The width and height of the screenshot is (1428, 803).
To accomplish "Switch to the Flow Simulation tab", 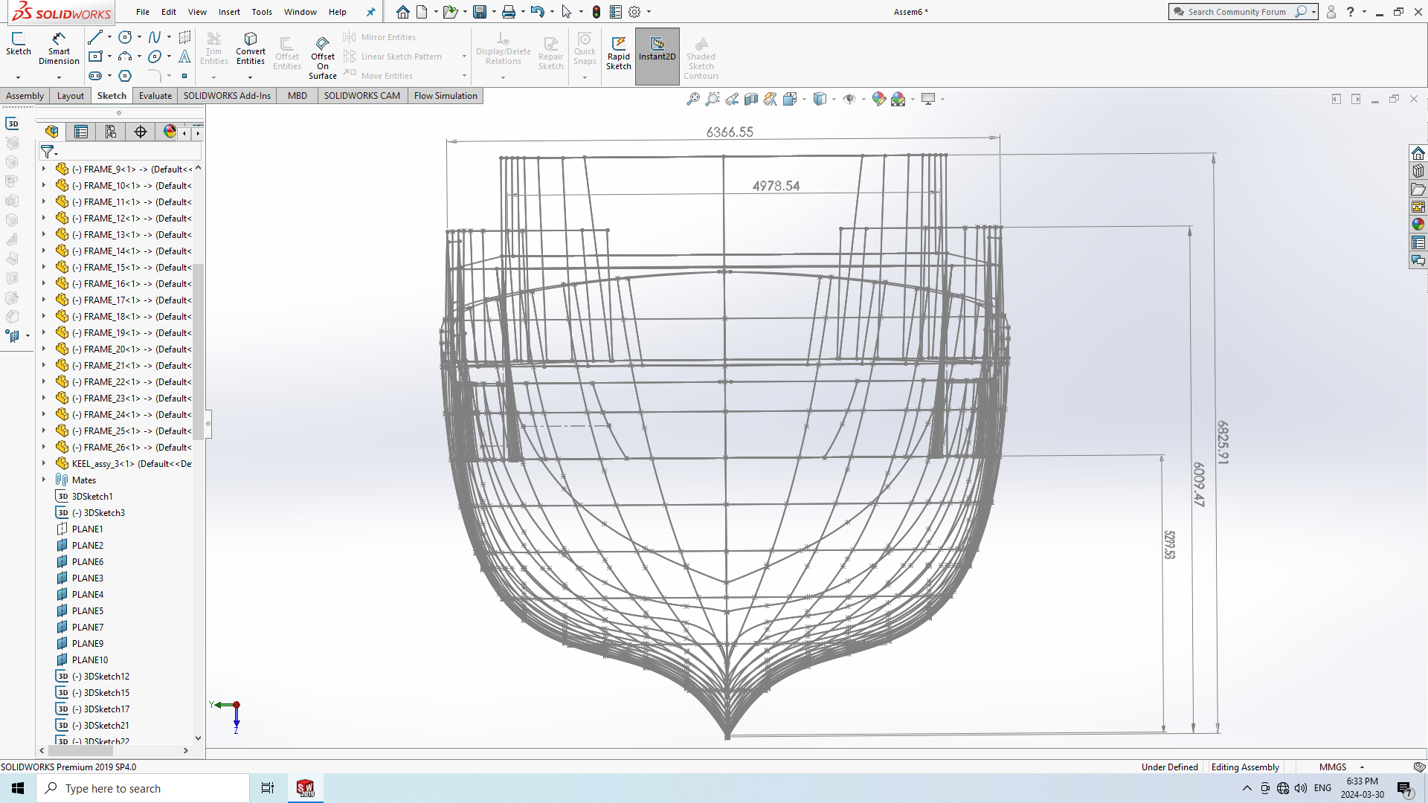I will coord(446,96).
